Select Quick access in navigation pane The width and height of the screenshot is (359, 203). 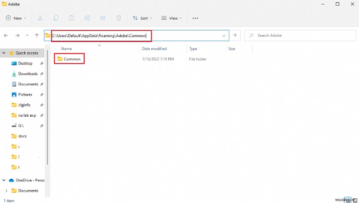tap(27, 53)
